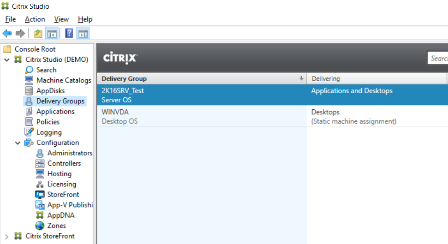
Task: Select the Applications tree item
Action: [x=55, y=112]
